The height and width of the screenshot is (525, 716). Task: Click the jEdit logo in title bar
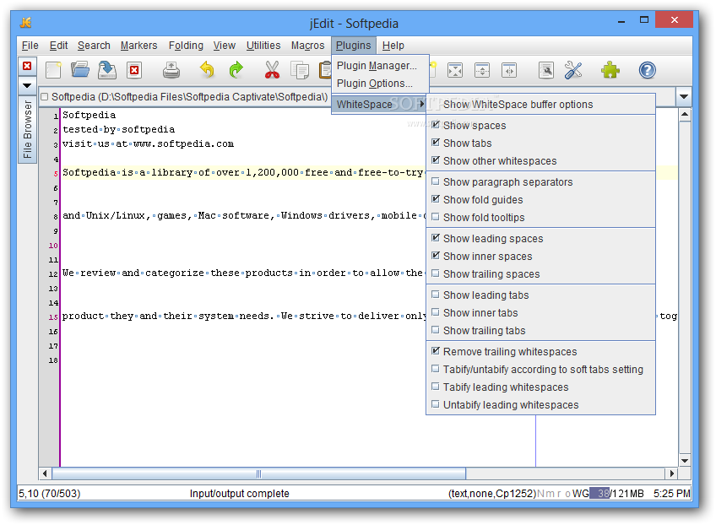pos(25,22)
